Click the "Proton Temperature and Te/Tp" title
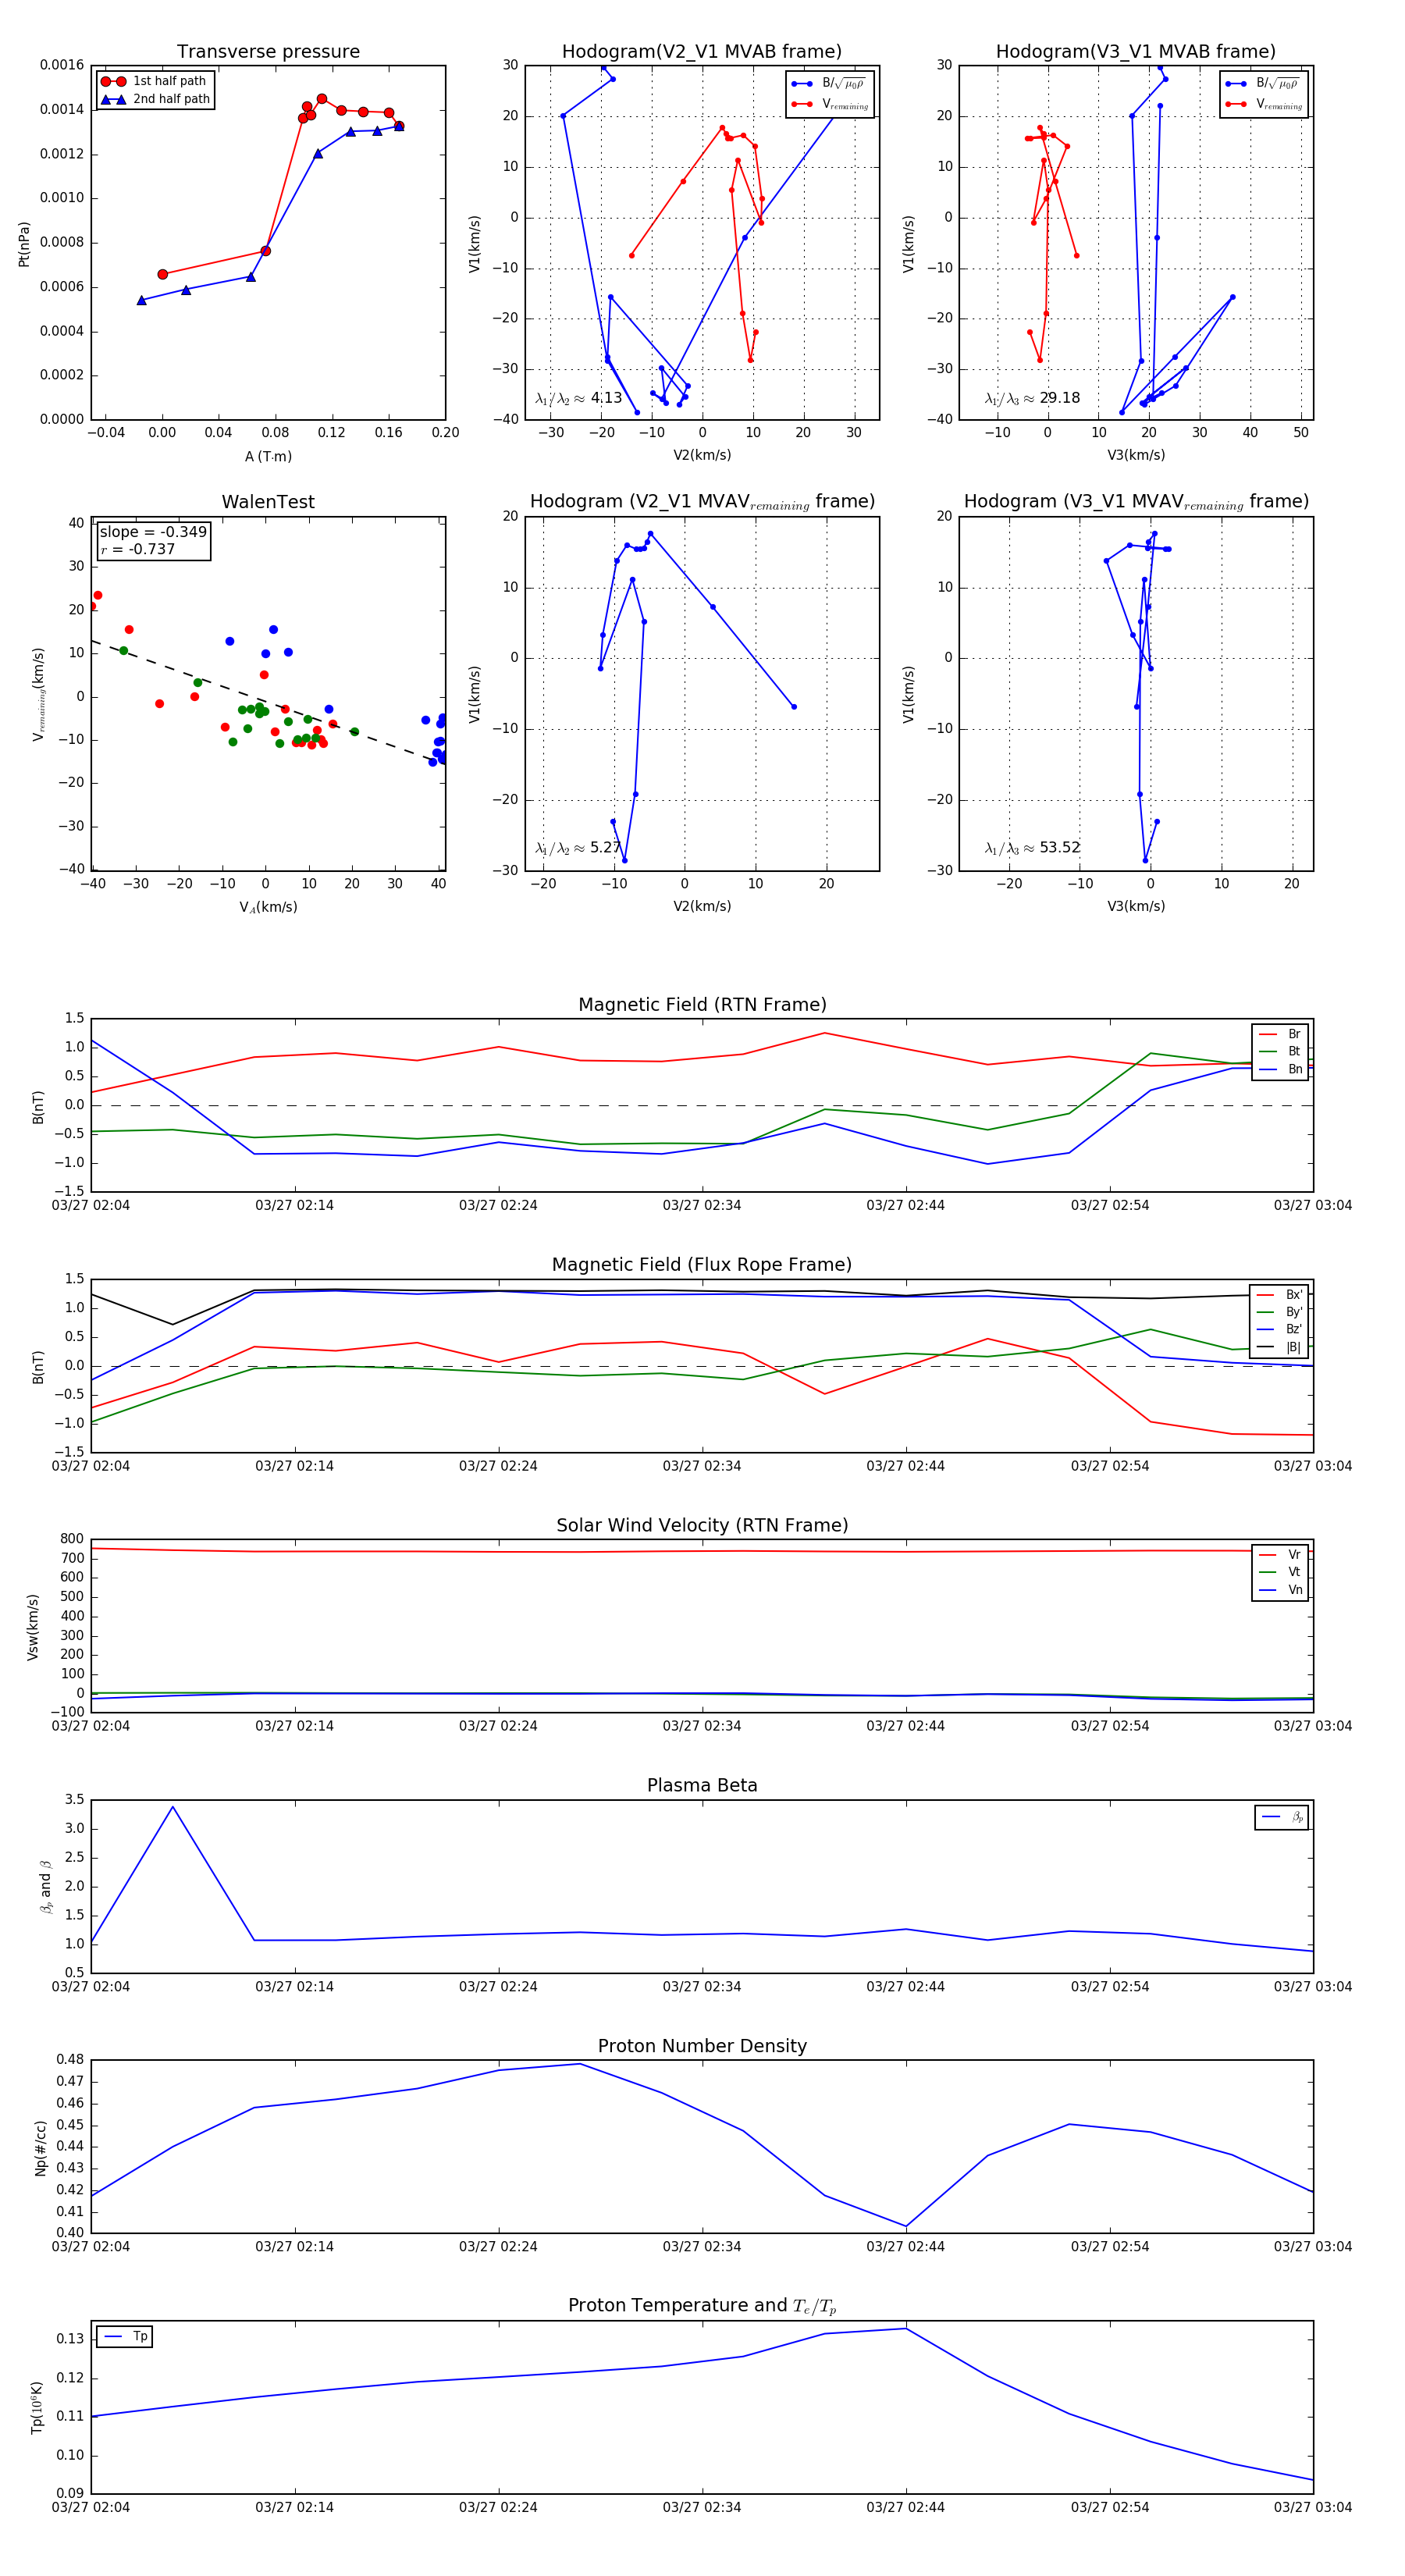This screenshot has width=1405, height=2576. tap(702, 2306)
